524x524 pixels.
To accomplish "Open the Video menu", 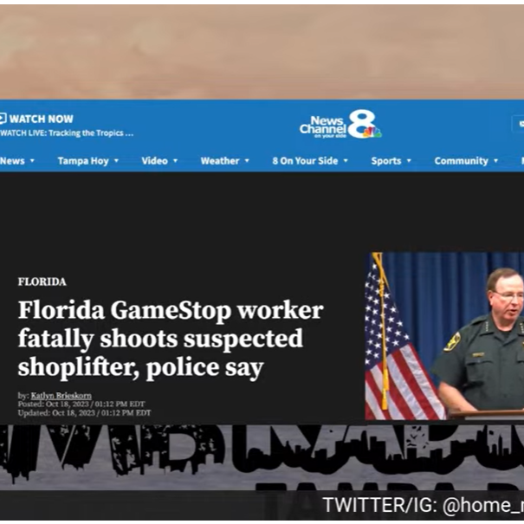I will tap(154, 161).
